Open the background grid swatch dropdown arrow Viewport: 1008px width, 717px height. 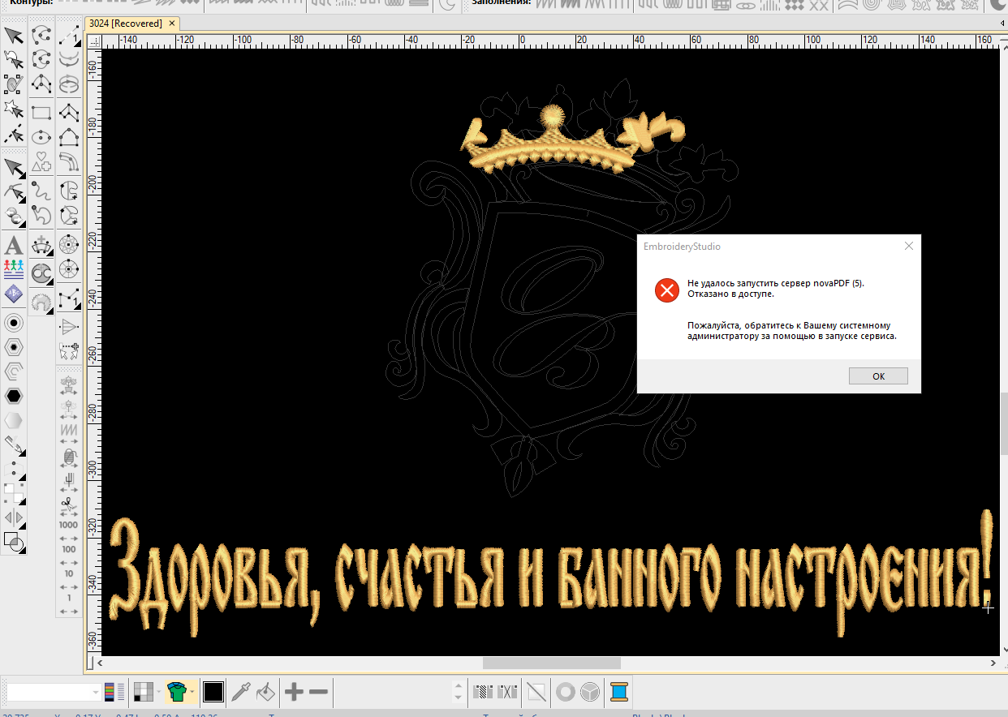(158, 692)
